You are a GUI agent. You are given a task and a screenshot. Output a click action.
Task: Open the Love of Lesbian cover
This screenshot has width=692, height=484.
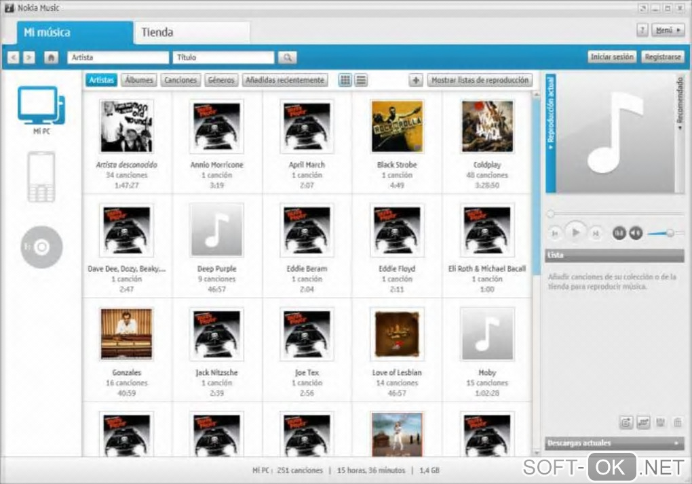click(x=397, y=334)
